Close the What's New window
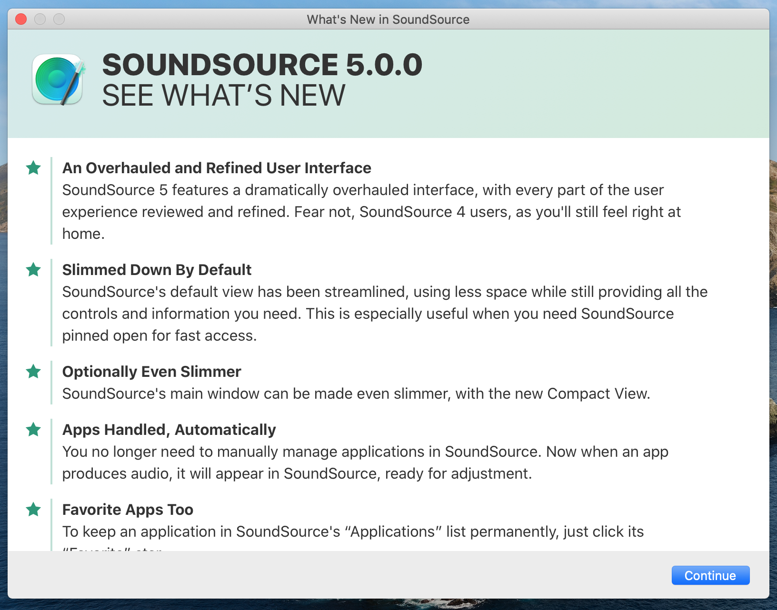 click(21, 19)
